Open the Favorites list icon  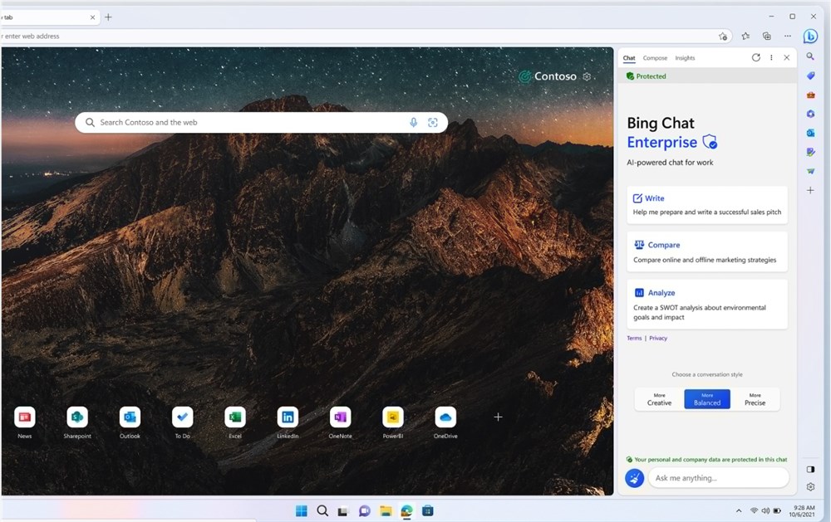(x=745, y=36)
